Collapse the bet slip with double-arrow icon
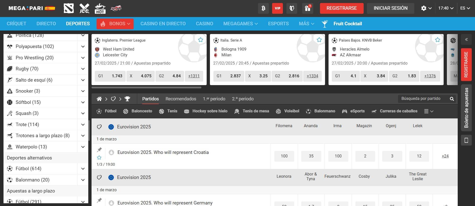The width and height of the screenshot is (475, 206). (x=466, y=40)
